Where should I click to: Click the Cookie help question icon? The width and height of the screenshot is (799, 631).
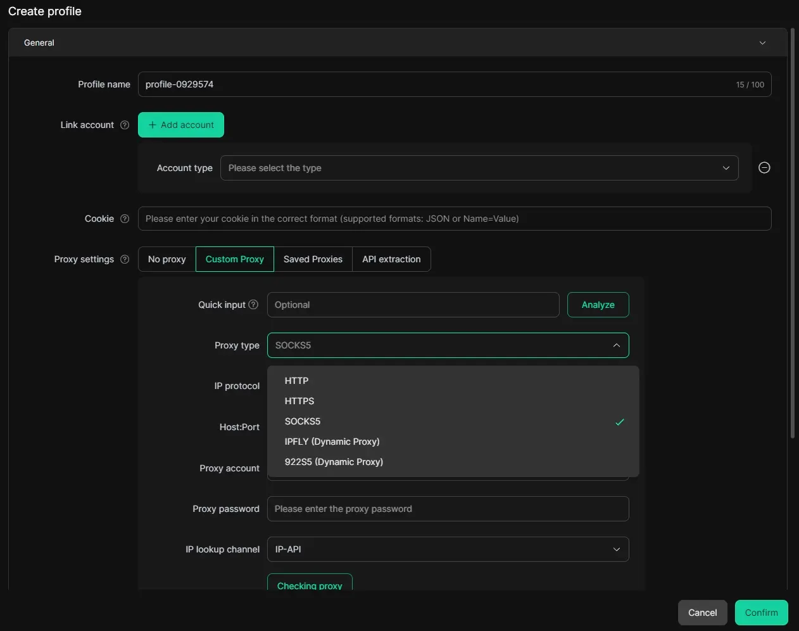[125, 219]
